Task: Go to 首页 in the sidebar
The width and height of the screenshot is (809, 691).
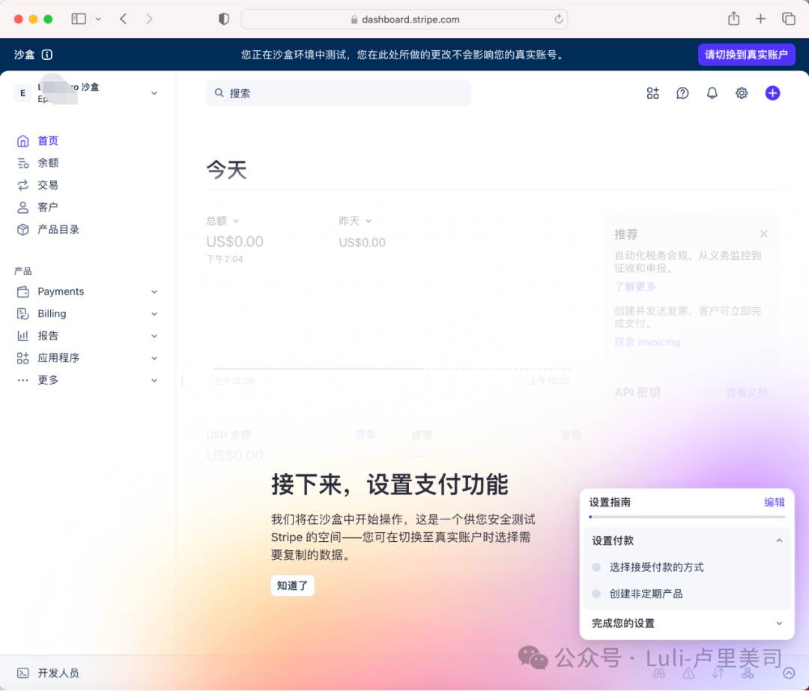Action: tap(48, 141)
